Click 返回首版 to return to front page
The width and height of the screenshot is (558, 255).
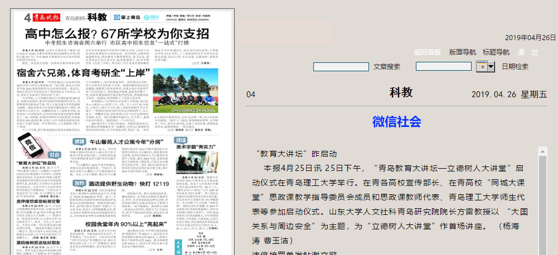point(428,52)
